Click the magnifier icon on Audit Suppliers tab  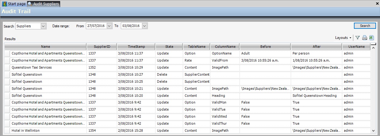point(30,4)
